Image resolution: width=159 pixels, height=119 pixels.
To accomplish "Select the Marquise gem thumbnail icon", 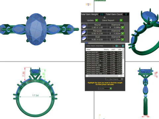I will click(x=84, y=32).
